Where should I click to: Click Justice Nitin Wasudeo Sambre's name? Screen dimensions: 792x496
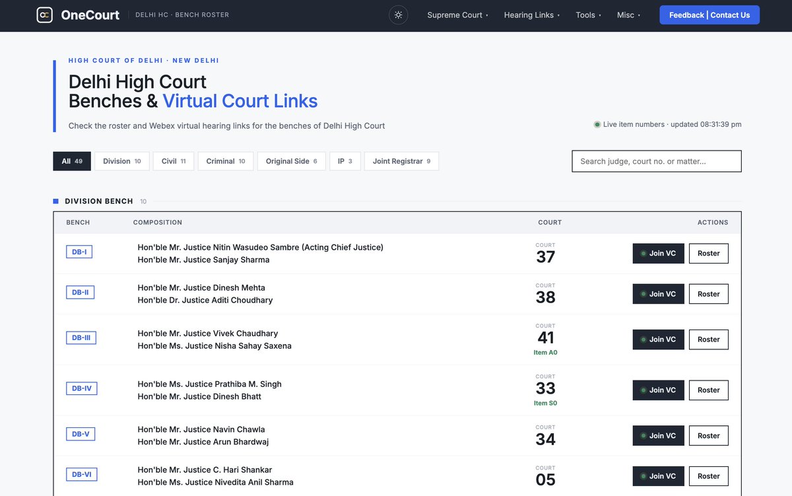[x=260, y=248]
